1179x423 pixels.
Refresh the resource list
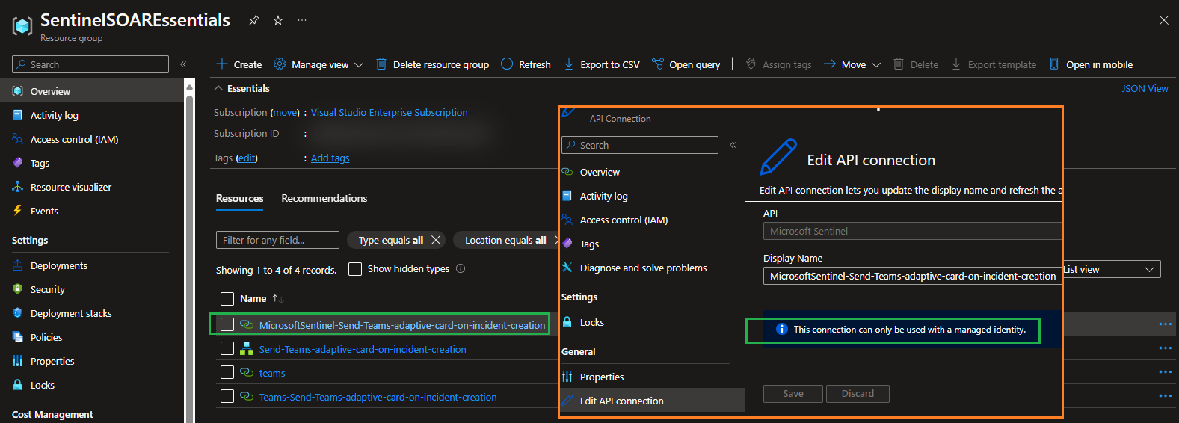[x=526, y=64]
